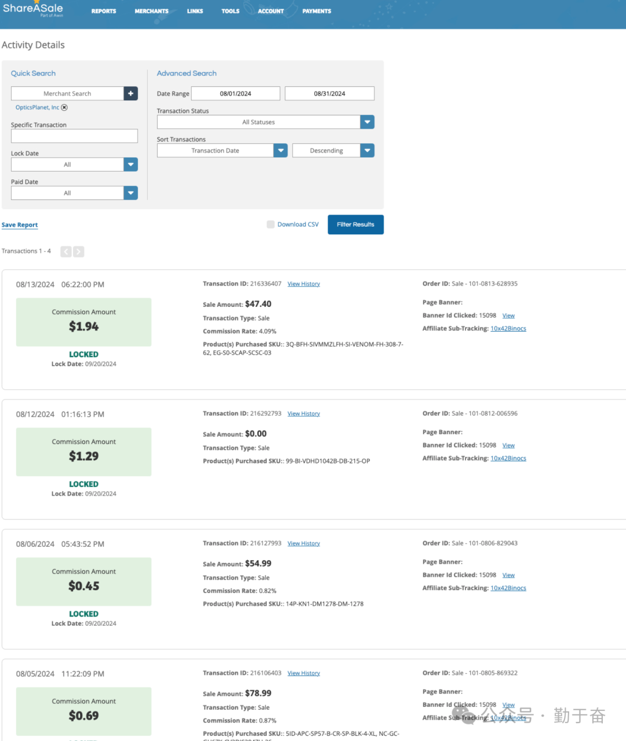Click the start date field 08/01/2024

(235, 93)
